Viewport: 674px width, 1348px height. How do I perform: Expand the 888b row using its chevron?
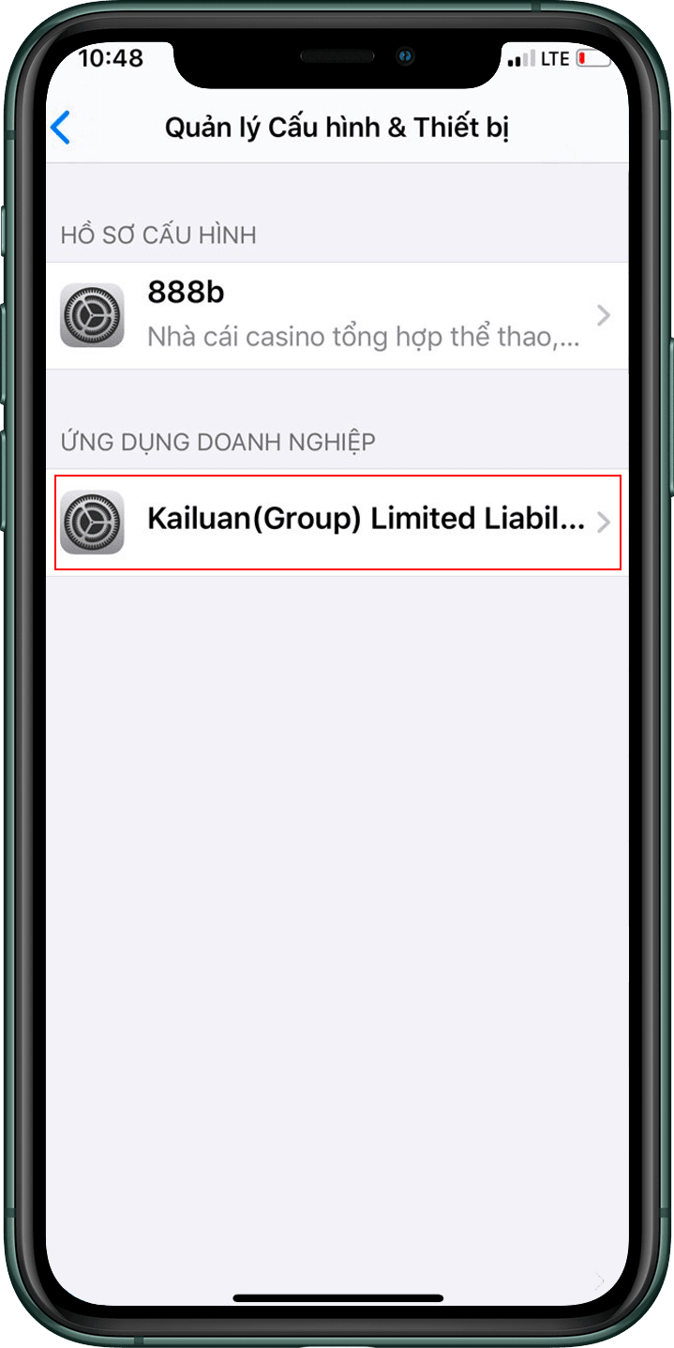(604, 315)
